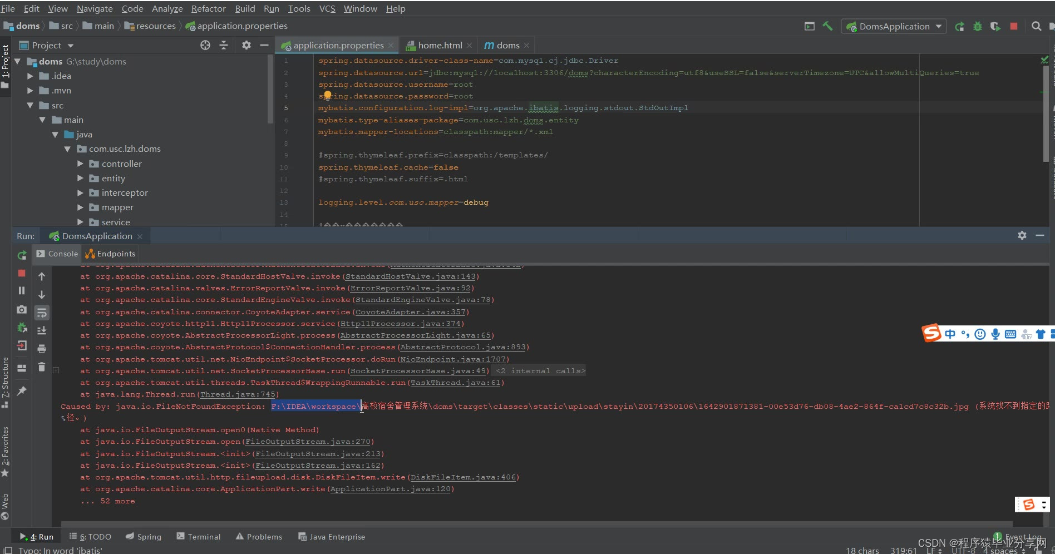Image resolution: width=1055 pixels, height=554 pixels.
Task: Collapse the src folder
Action: 31,105
